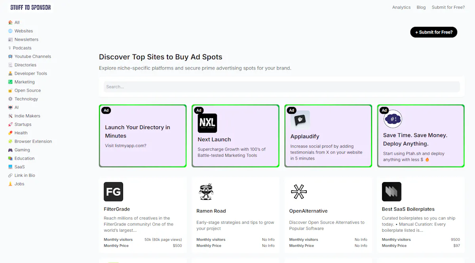Image resolution: width=475 pixels, height=263 pixels.
Task: Click the OpenAlternative asterisk logo
Action: point(299,192)
